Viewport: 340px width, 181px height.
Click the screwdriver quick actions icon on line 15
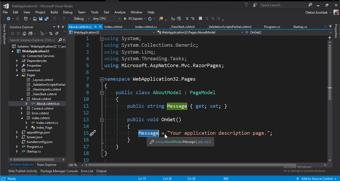click(x=93, y=133)
